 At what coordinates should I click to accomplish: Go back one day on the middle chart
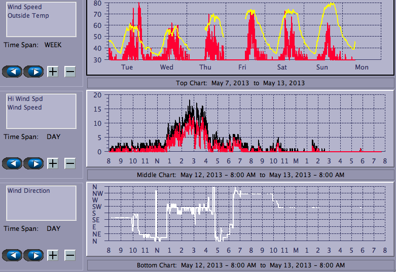12,163
